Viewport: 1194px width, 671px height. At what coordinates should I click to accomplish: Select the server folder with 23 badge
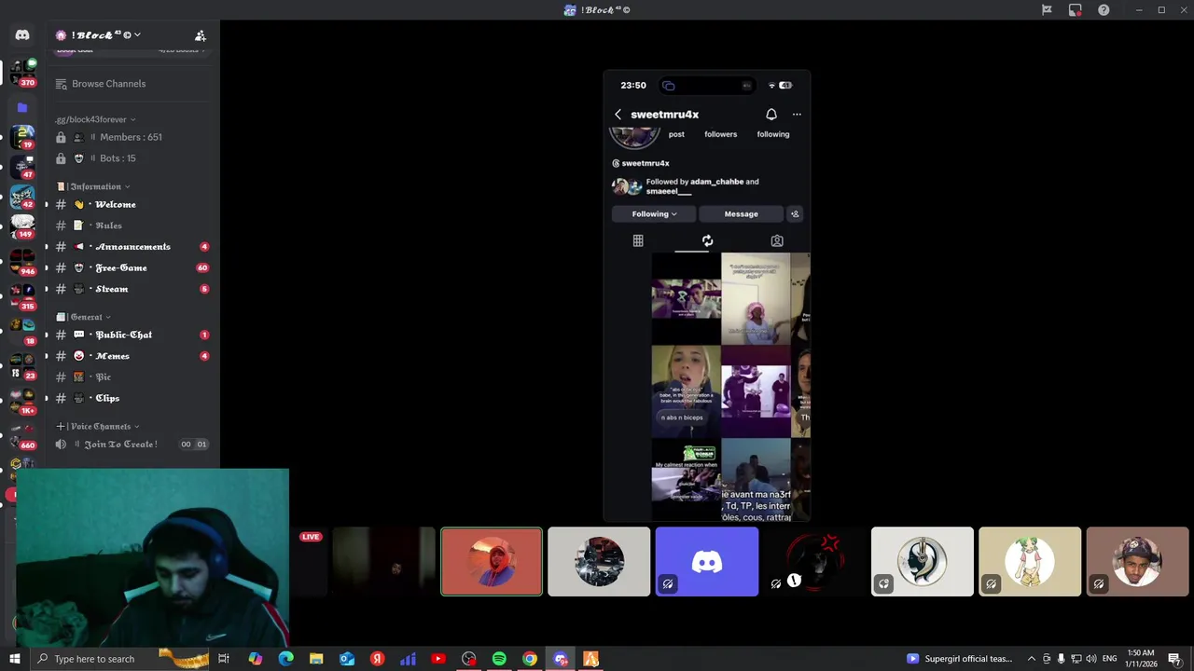click(x=22, y=367)
